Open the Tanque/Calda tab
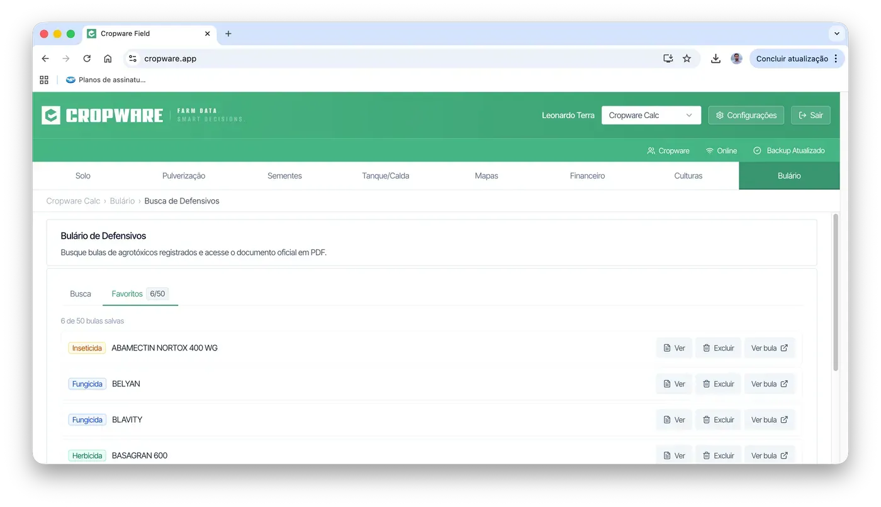Viewport: 881px width, 507px height. pyautogui.click(x=386, y=176)
